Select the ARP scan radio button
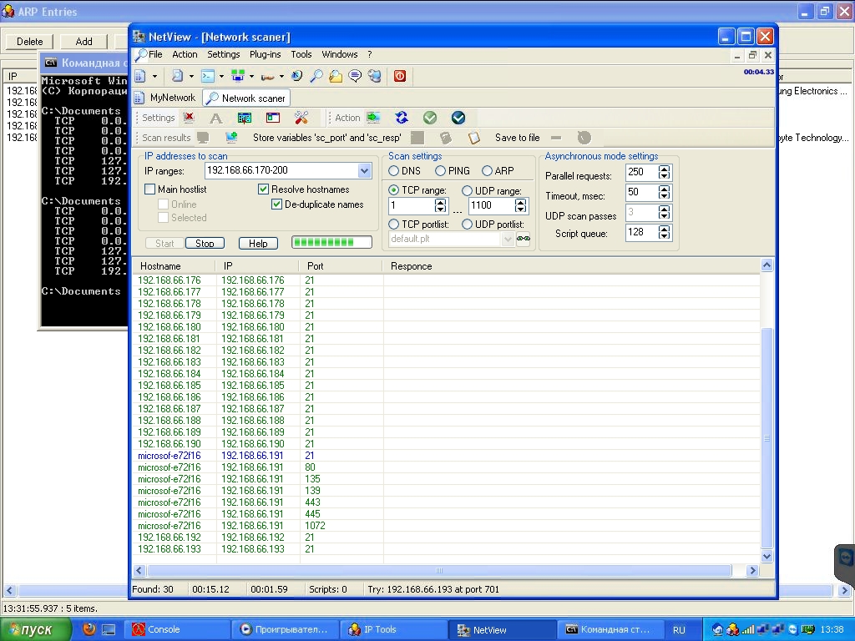The width and height of the screenshot is (855, 641). coord(487,170)
